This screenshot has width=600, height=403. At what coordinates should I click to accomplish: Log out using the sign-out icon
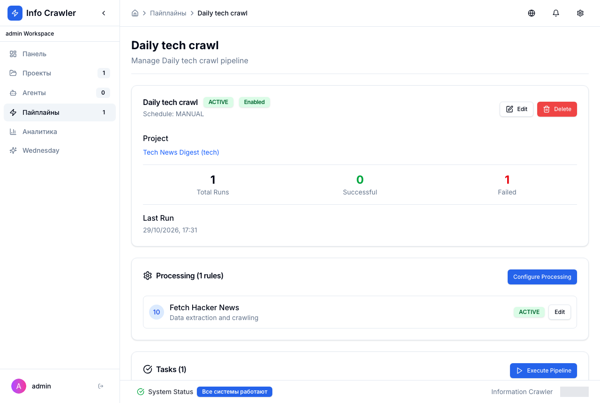click(x=101, y=386)
